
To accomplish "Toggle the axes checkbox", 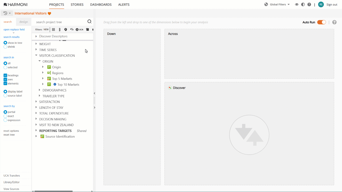I will tap(5, 79).
